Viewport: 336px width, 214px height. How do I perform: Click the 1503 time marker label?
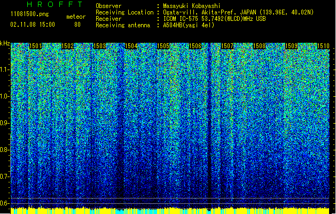(x=100, y=46)
